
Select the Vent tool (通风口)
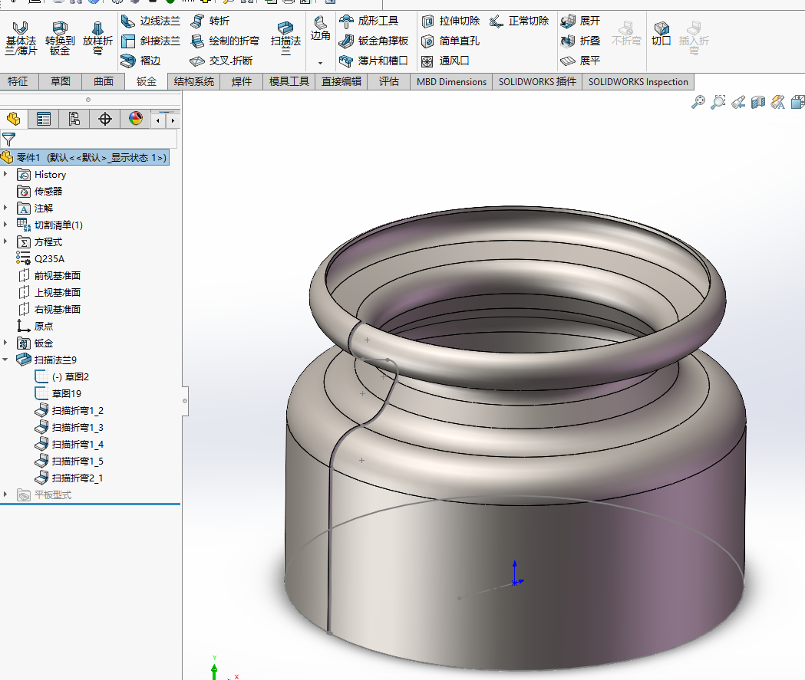[445, 61]
